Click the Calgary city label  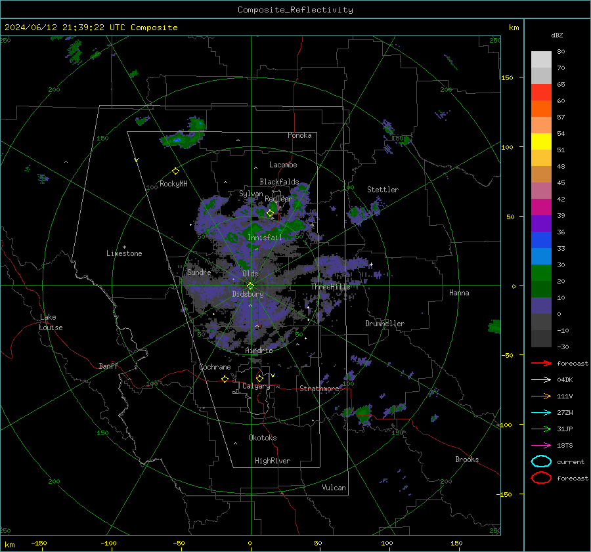256,386
